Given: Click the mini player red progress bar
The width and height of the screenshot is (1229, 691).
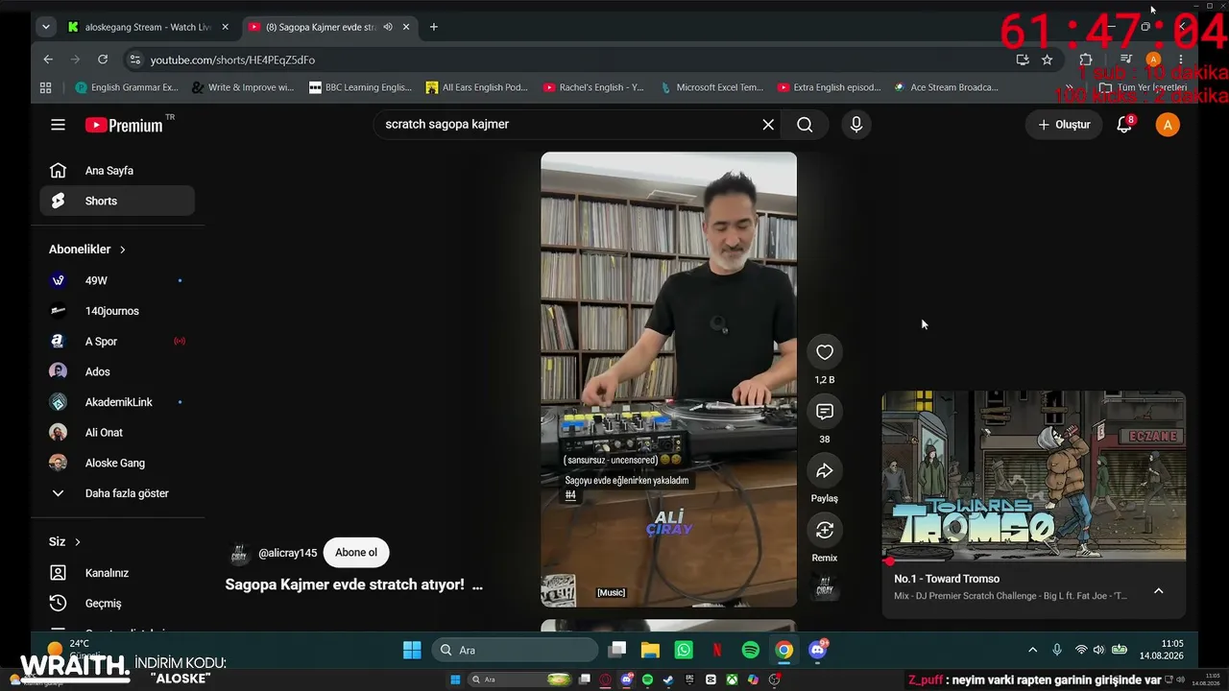Looking at the screenshot, I should 1034,560.
